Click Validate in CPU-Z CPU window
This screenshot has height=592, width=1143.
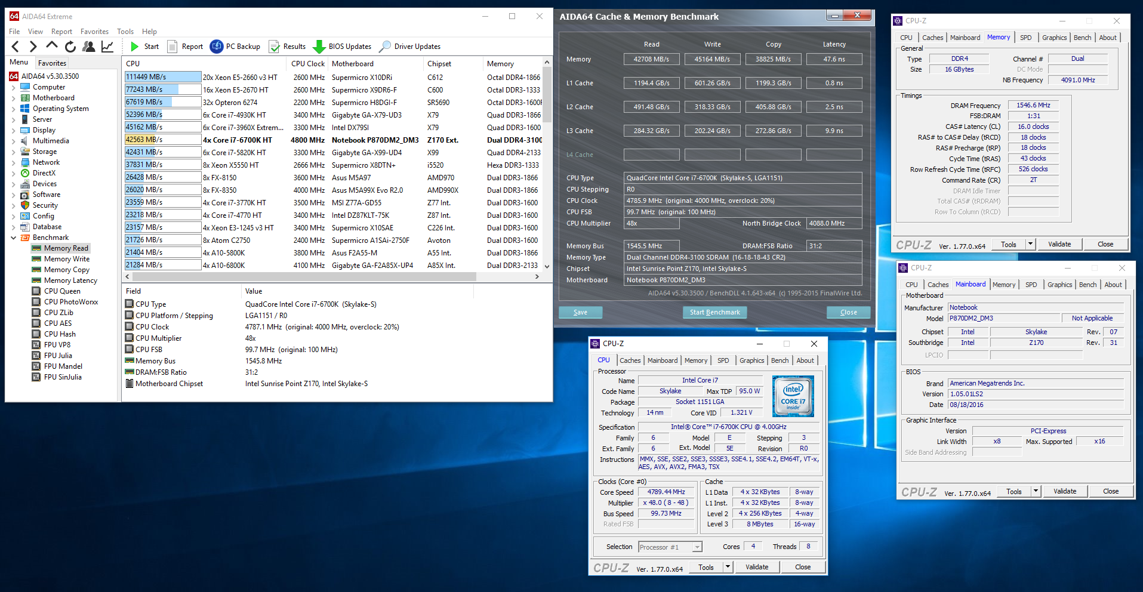coord(757,567)
